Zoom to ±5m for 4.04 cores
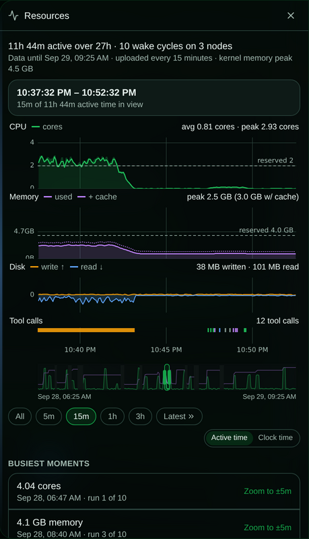309x539 pixels. pos(267,491)
